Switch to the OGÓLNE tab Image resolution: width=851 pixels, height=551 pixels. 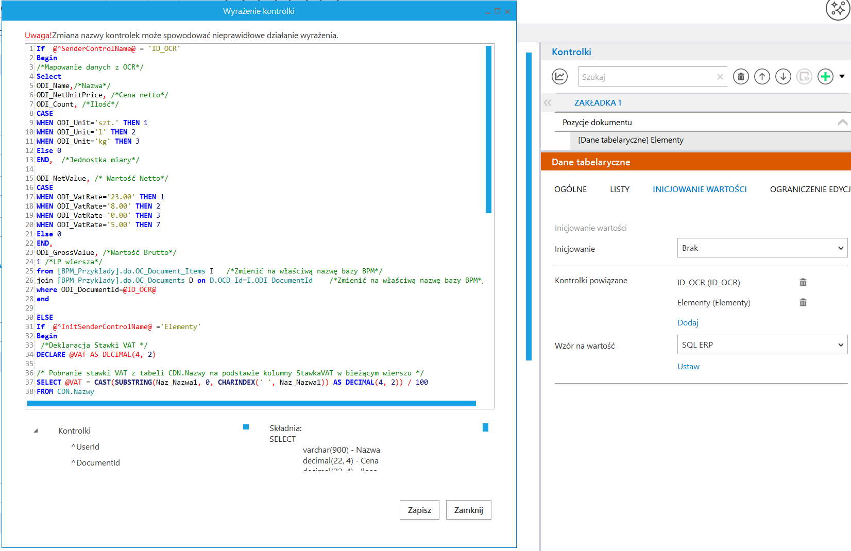tap(570, 190)
